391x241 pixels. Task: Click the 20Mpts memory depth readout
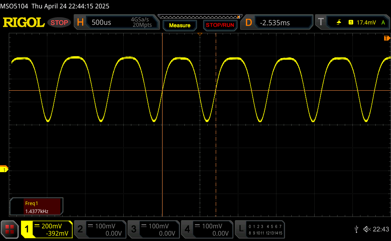[142, 25]
